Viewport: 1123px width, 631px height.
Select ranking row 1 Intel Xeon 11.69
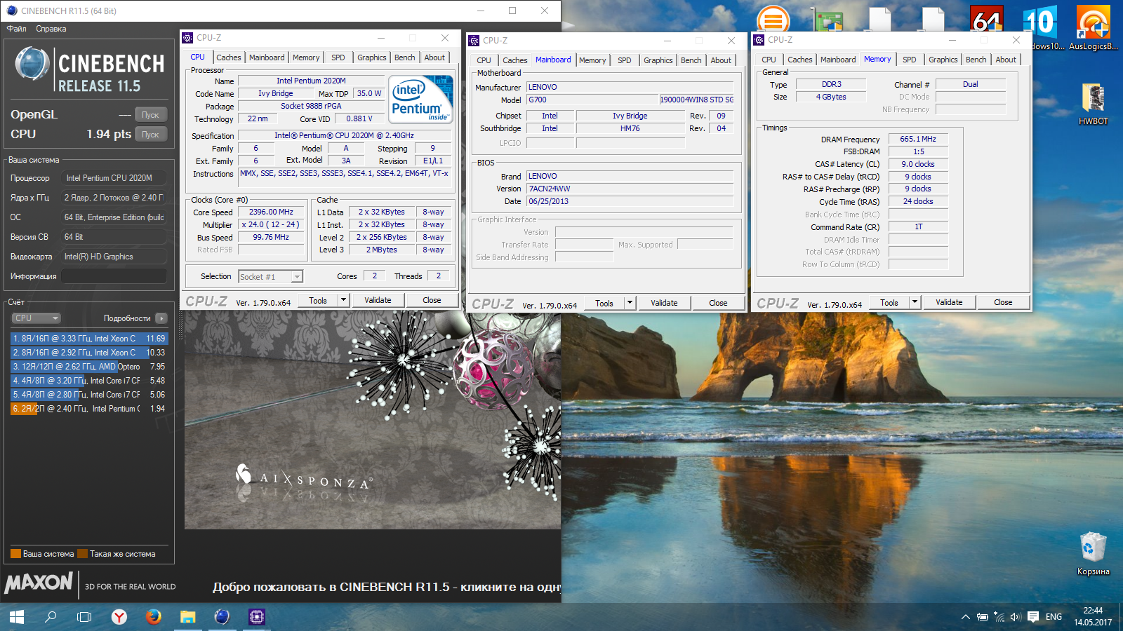[89, 339]
